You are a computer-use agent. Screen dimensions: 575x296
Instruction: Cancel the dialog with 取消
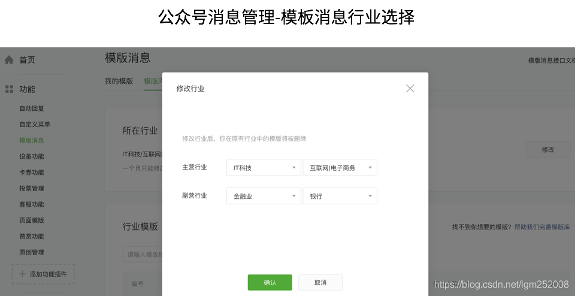320,282
